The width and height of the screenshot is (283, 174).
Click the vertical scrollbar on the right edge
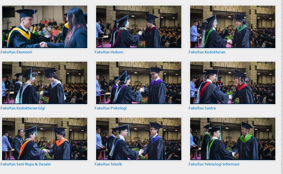(x=282, y=87)
